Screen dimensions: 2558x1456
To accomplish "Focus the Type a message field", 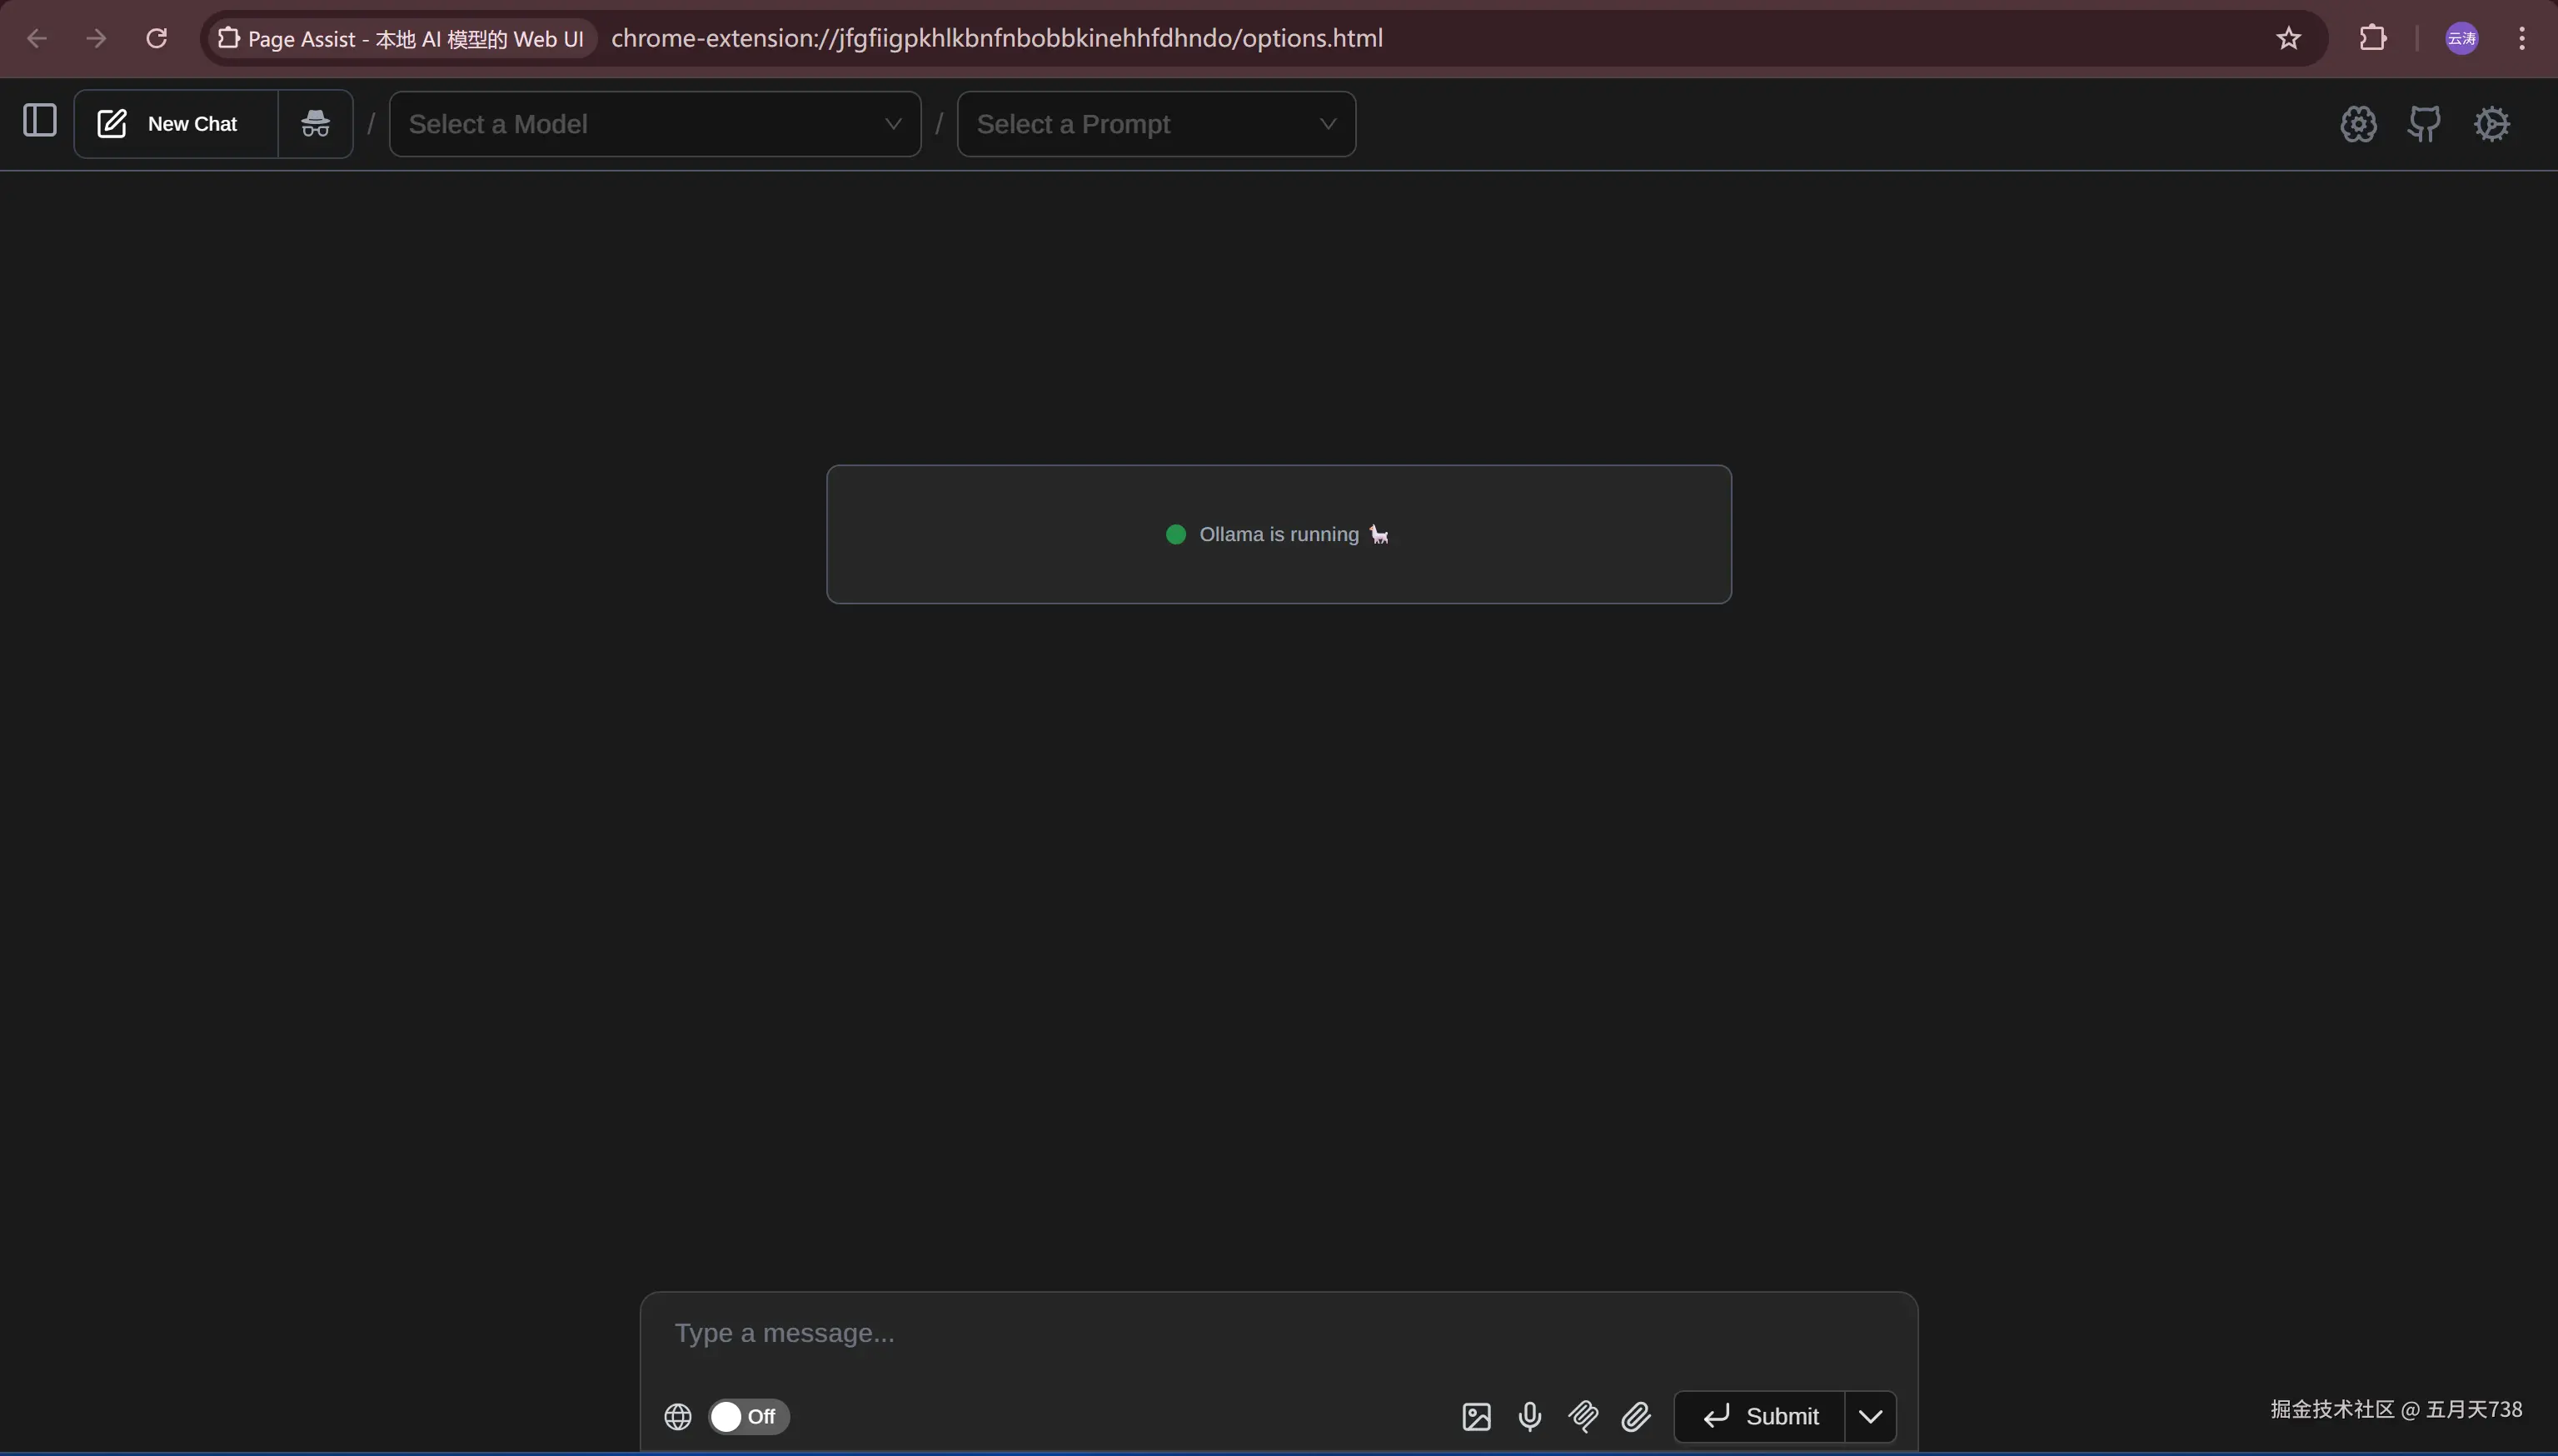I will point(1278,1333).
